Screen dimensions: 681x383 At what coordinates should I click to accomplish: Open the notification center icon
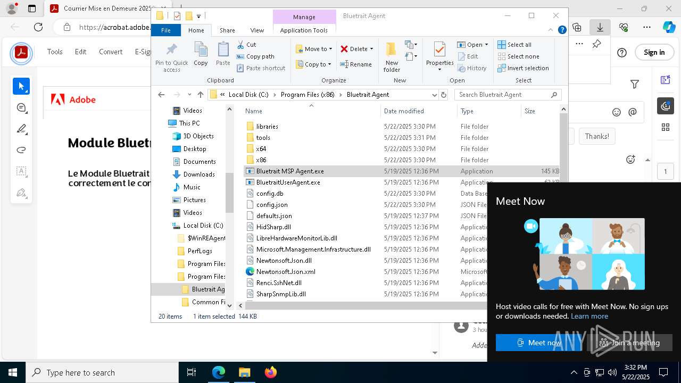663,372
